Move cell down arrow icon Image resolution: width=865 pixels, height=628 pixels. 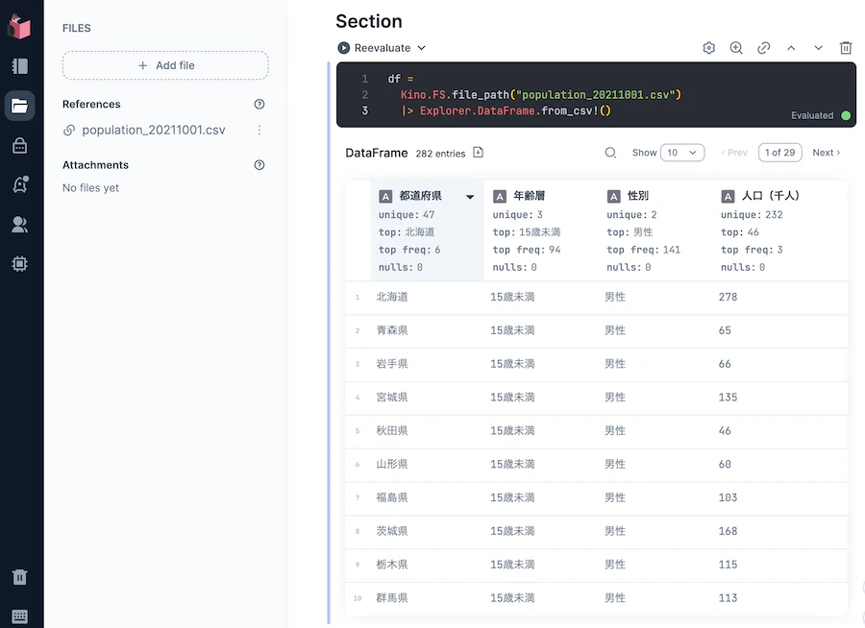coord(818,48)
